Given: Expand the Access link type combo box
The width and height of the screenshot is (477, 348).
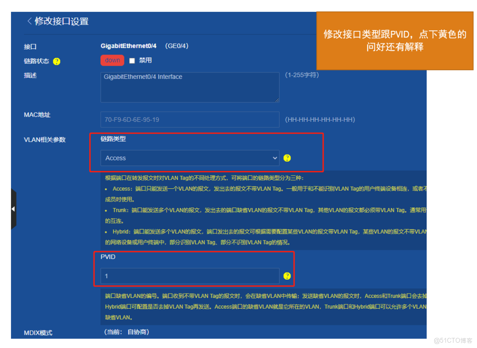Looking at the screenshot, I should 190,158.
